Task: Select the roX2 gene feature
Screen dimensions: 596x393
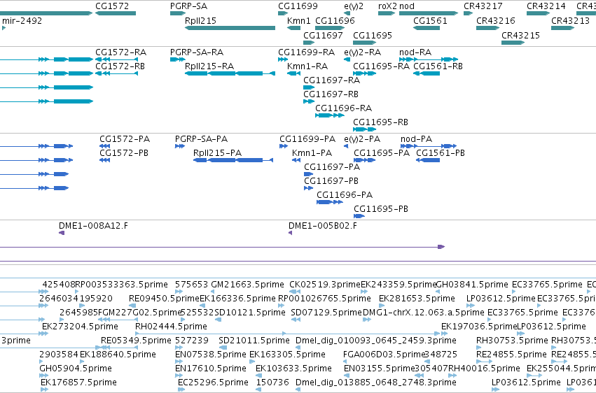Action: click(x=387, y=13)
